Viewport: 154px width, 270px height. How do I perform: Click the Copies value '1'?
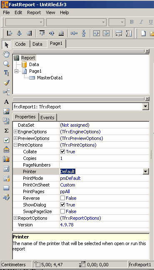pyautogui.click(x=61, y=158)
